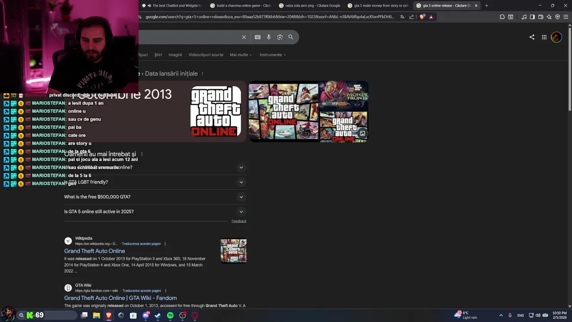Open media control music note icon
The height and width of the screenshot is (322, 572).
pyautogui.click(x=524, y=17)
